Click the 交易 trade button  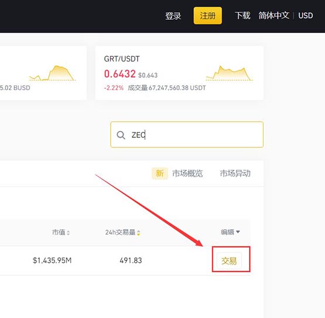tap(229, 261)
